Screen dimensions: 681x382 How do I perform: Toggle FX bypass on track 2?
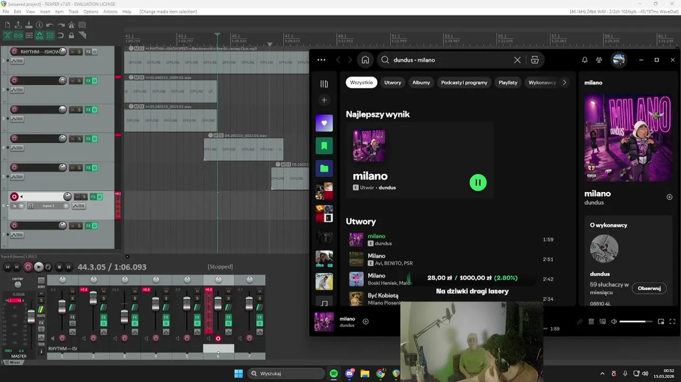[95, 81]
